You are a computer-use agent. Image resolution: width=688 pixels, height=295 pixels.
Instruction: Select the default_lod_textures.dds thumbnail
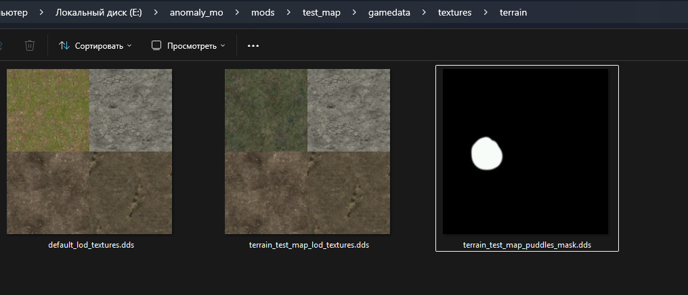(89, 152)
